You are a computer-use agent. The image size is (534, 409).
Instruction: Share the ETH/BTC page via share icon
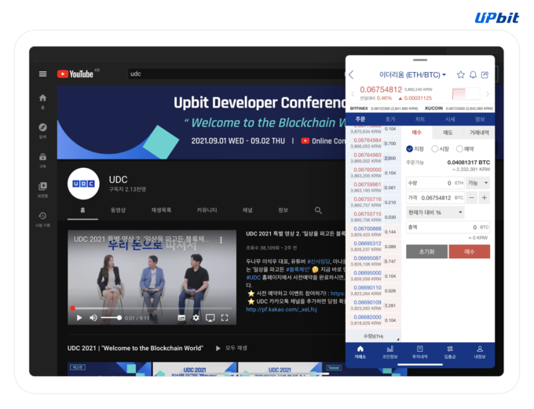pos(485,75)
